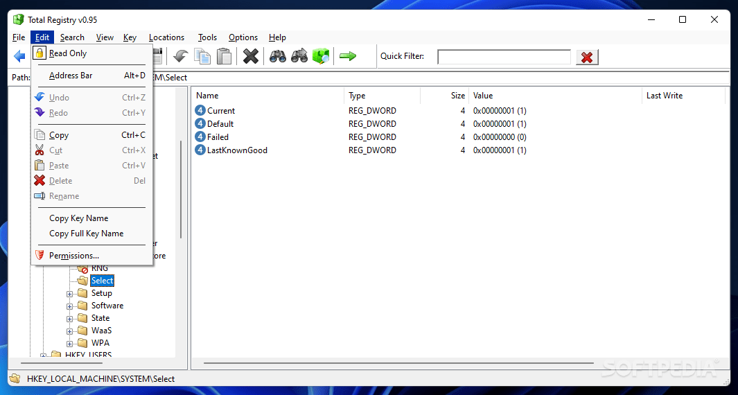
Task: Click the binoculars with arrow Find Next icon
Action: (299, 57)
